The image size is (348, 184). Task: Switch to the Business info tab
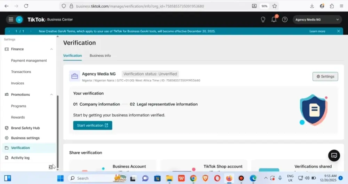point(100,56)
